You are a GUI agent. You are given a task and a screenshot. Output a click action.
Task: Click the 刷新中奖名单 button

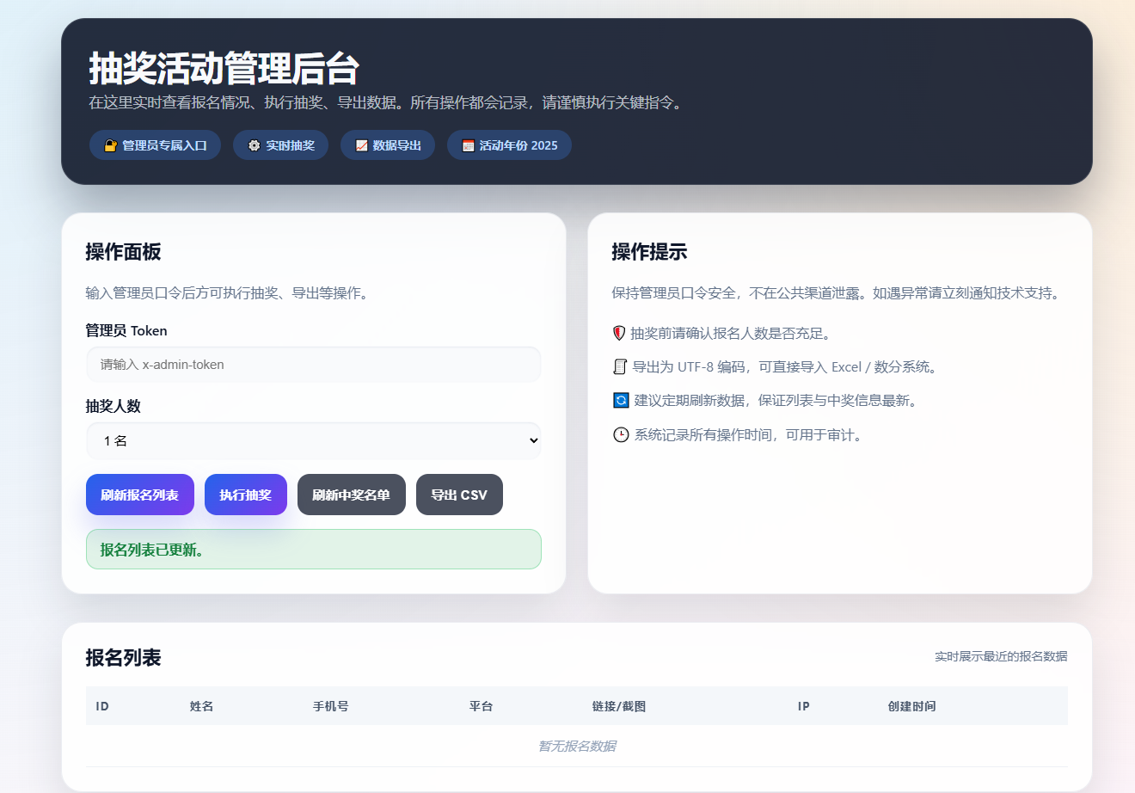coord(351,495)
